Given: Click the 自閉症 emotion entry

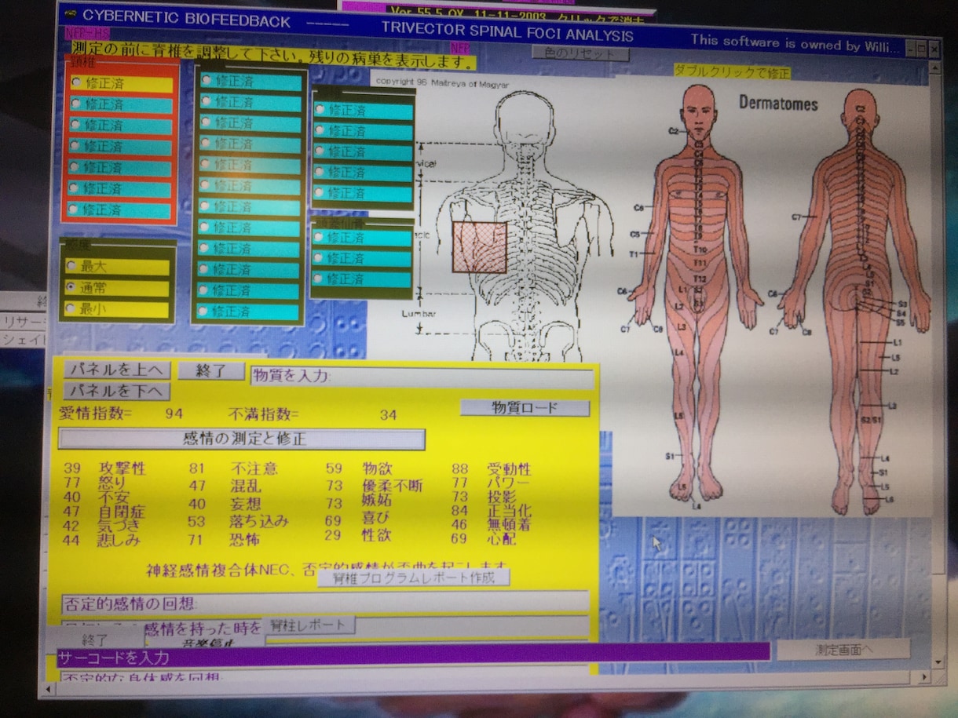Looking at the screenshot, I should tap(122, 512).
